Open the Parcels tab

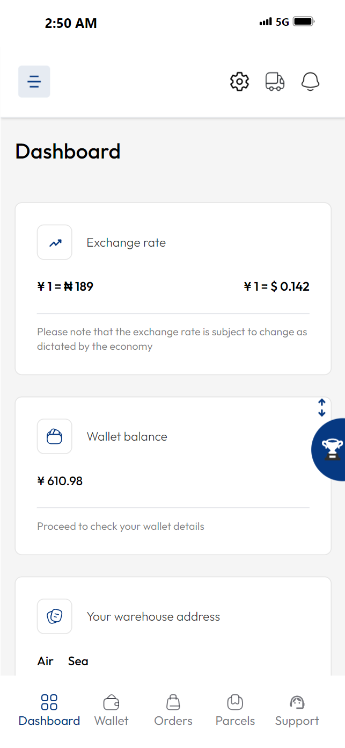click(x=235, y=710)
